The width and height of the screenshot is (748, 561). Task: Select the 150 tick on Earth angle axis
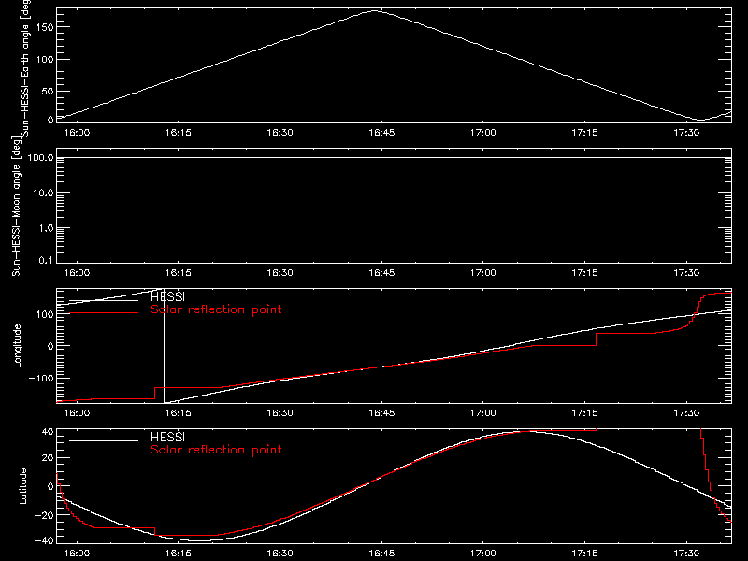click(44, 27)
